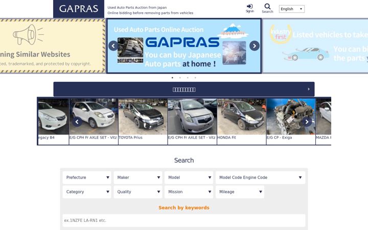Open the HONDA Fit photo

241,117
